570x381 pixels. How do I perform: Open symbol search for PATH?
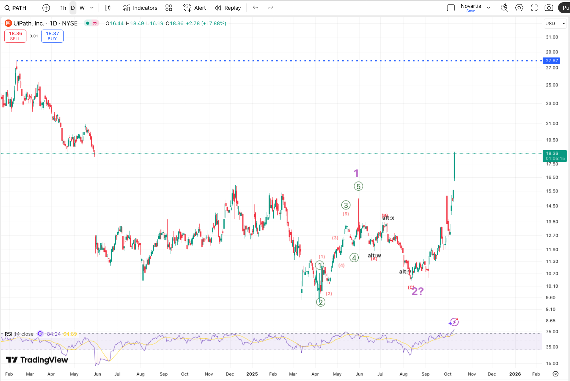[16, 8]
